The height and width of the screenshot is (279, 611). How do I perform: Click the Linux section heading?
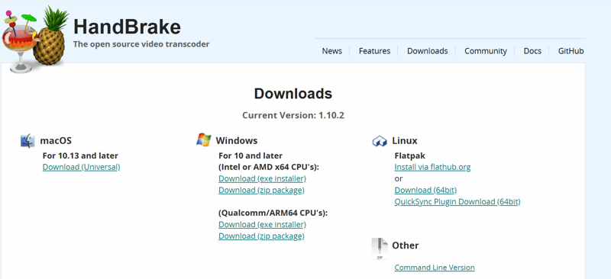(405, 140)
